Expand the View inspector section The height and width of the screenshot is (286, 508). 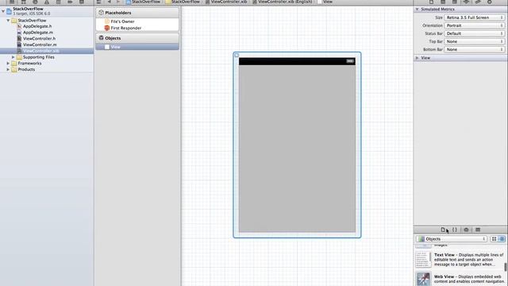[x=418, y=58]
